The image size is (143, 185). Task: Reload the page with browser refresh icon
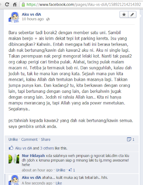[7, 5]
